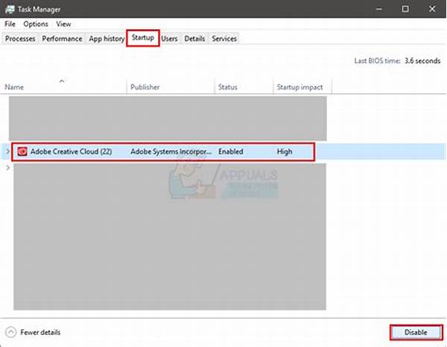
Task: Click the Fewer details chevron icon
Action: tap(10, 332)
